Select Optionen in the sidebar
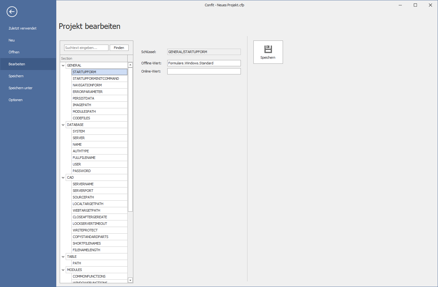 [x=15, y=100]
